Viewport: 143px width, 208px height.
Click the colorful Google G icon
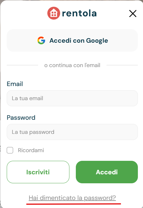point(41,40)
